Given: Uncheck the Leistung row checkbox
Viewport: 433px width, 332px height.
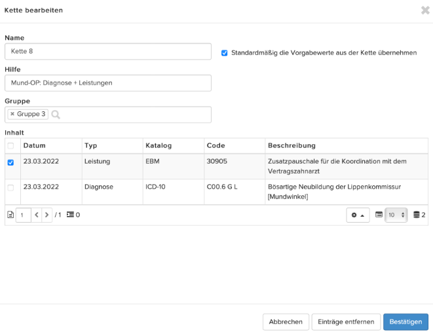Looking at the screenshot, I should pyautogui.click(x=10, y=162).
